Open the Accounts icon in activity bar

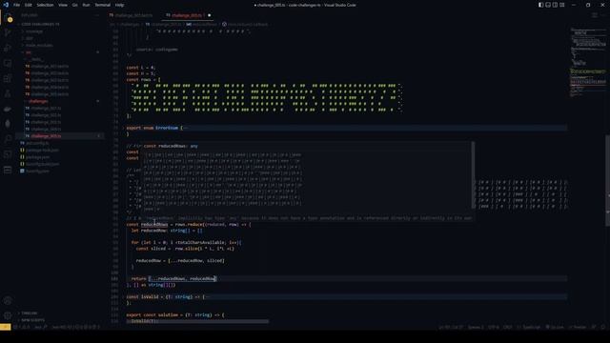[8, 300]
